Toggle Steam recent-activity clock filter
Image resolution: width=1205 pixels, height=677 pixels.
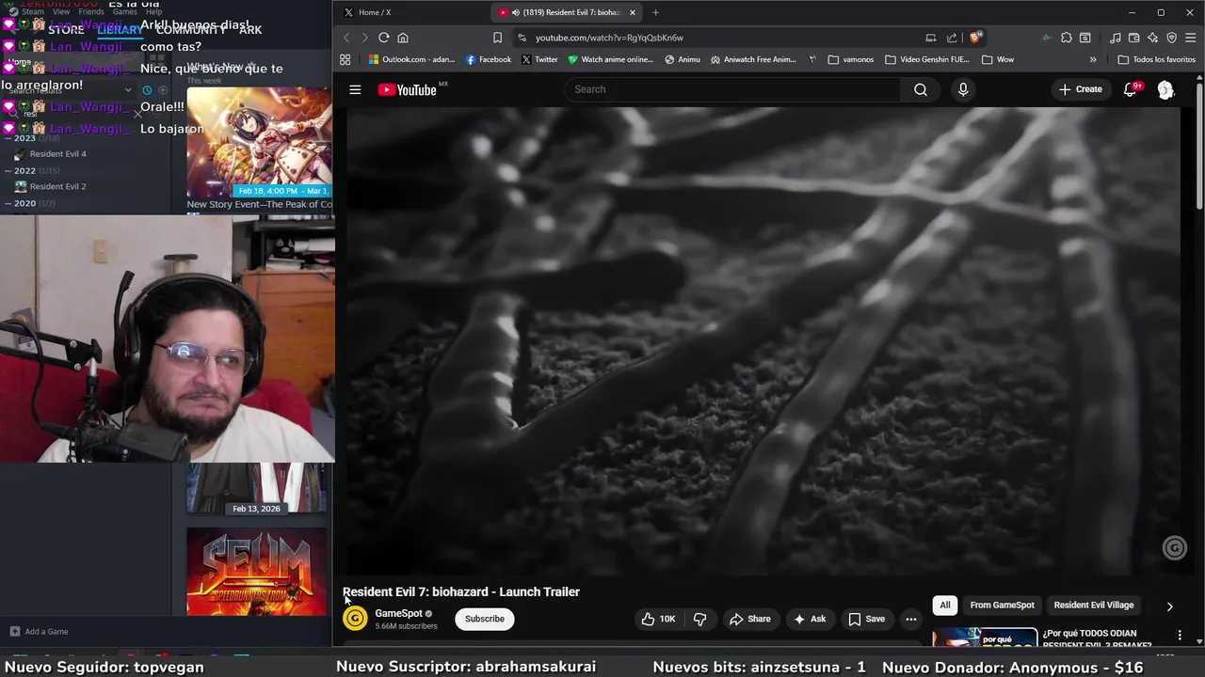pyautogui.click(x=147, y=90)
